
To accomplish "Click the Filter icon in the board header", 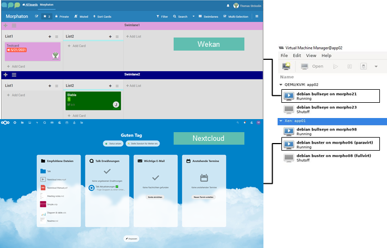I will tap(163, 17).
